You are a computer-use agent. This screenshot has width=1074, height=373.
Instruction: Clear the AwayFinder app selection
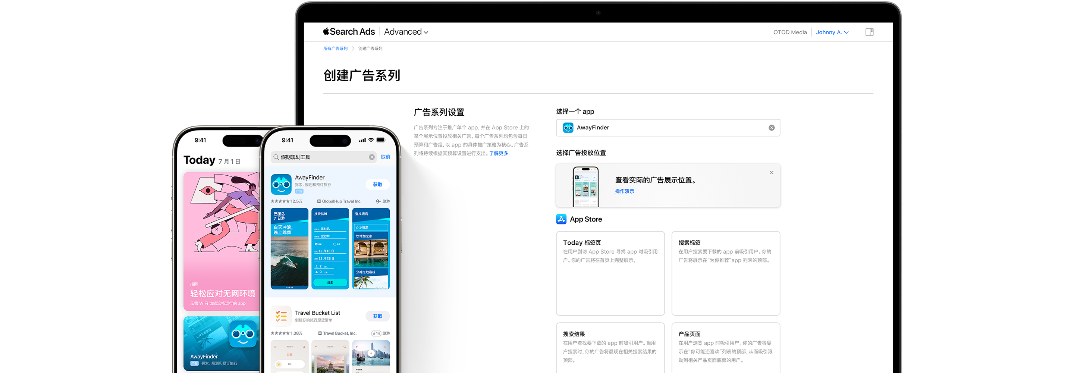pyautogui.click(x=771, y=128)
